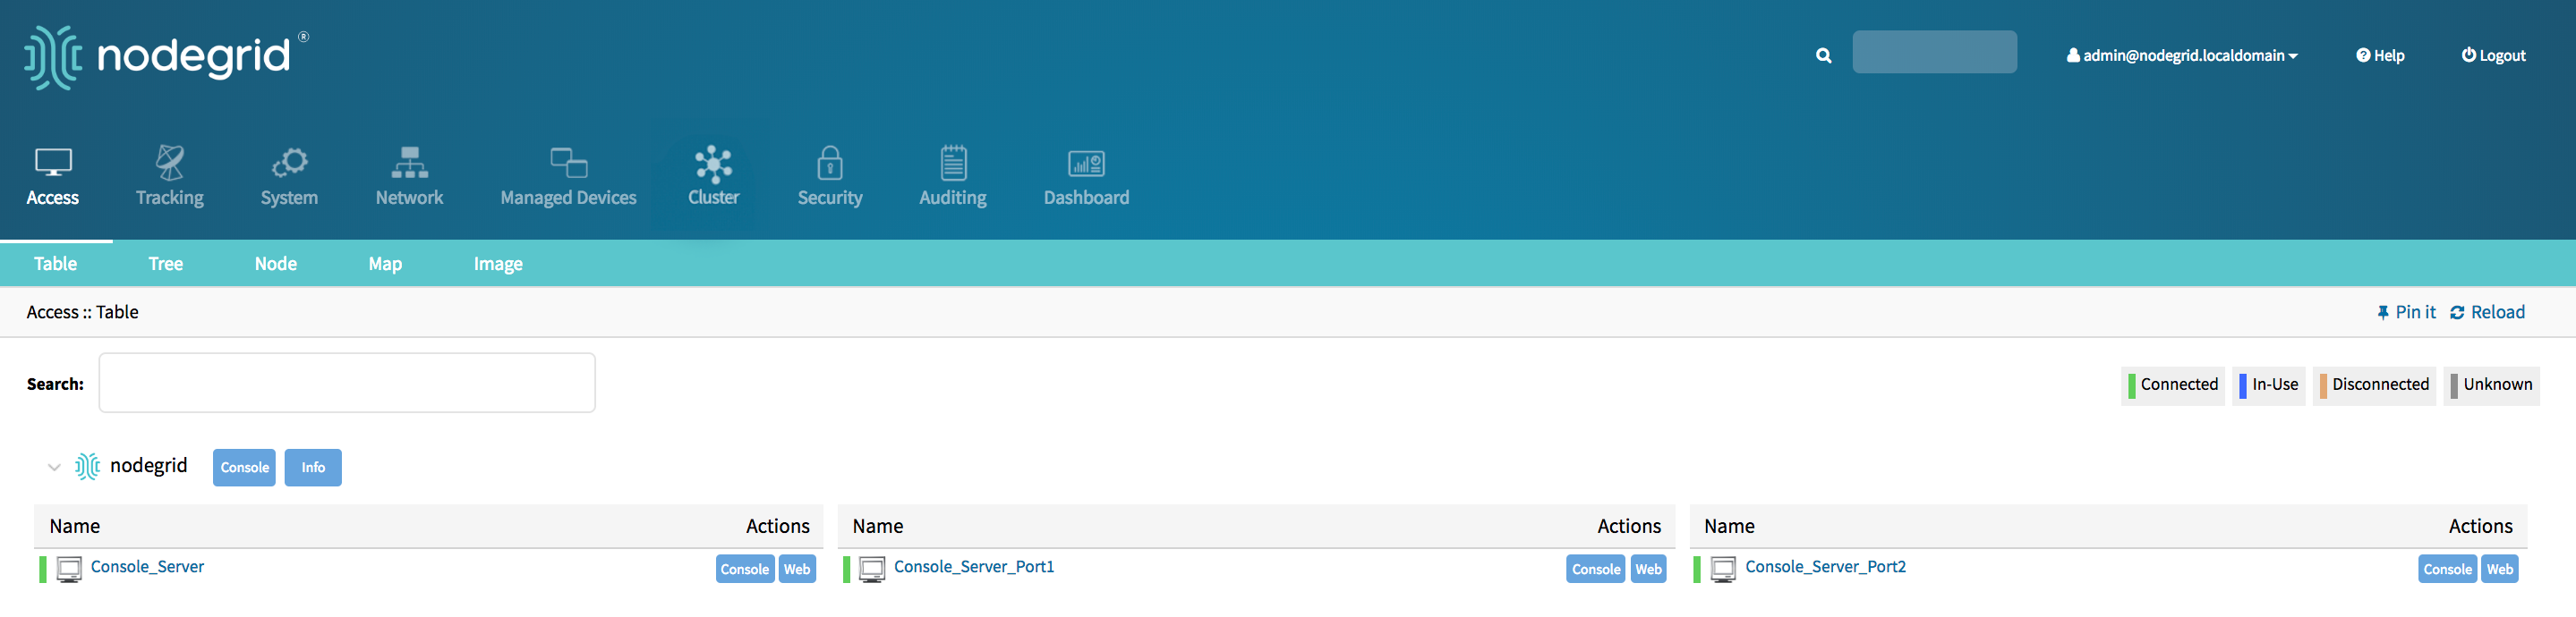Open the Console_Server_Port2 device link
This screenshot has width=2576, height=617.
[x=1825, y=567]
